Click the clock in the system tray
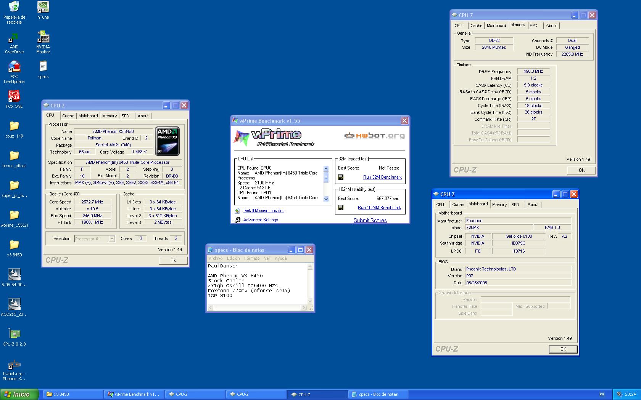Viewport: 641px width, 400px height. tap(630, 395)
